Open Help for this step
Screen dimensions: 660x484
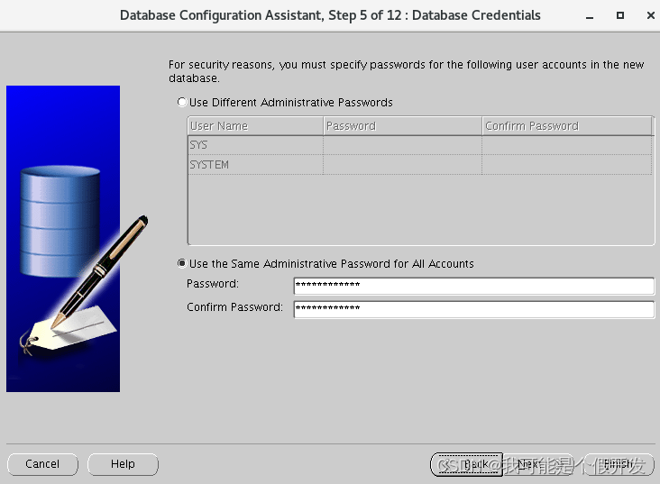coord(123,464)
